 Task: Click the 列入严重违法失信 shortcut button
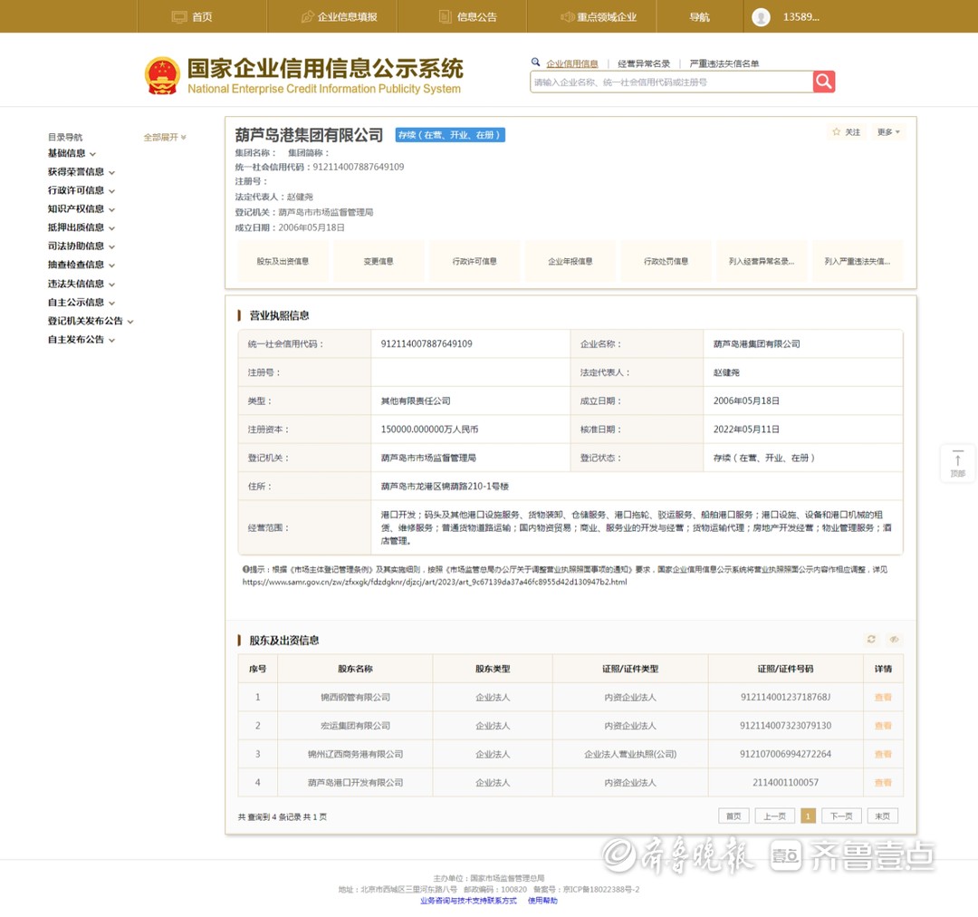pos(857,261)
